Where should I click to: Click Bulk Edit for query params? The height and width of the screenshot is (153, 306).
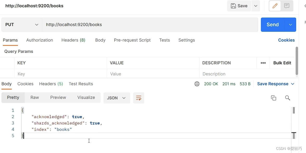pos(282,63)
